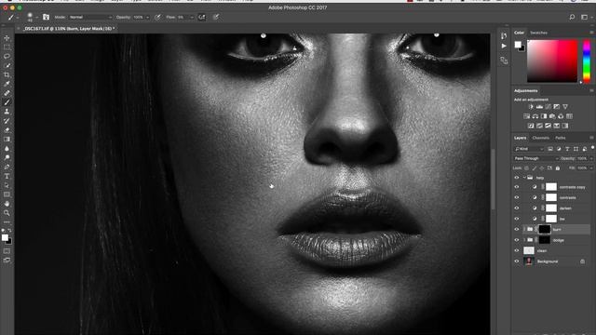Select the Rectangular Marquee tool

[x=7, y=47]
